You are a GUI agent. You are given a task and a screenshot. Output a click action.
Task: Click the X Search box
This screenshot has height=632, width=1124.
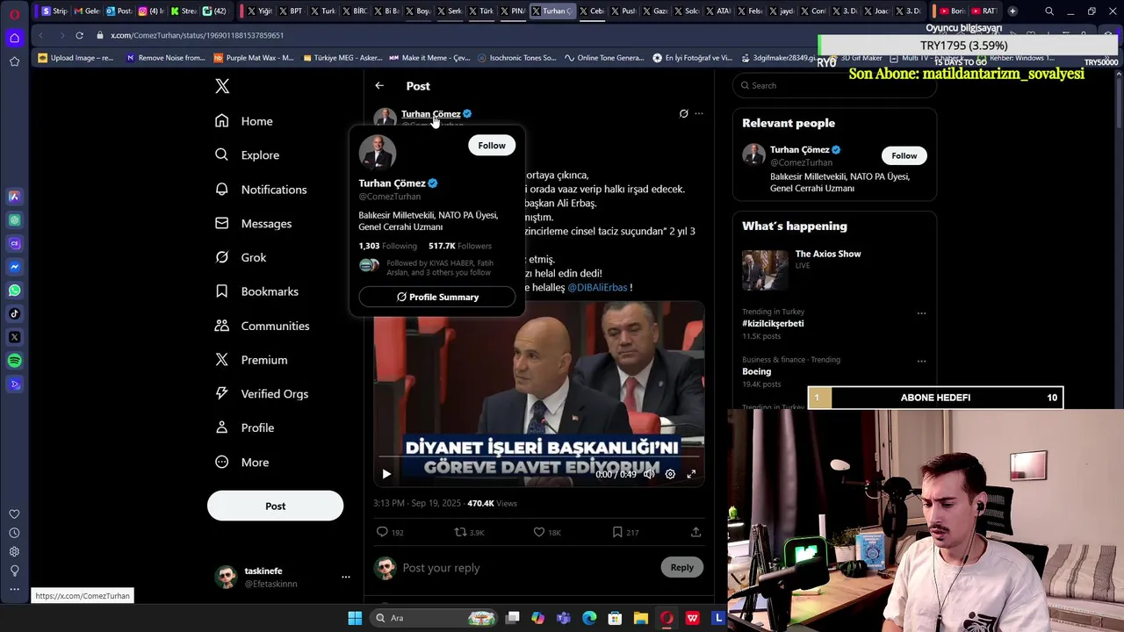[x=834, y=85]
